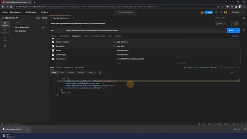Open Trash in the status bar
The width and height of the screenshot is (247, 139).
236,124
